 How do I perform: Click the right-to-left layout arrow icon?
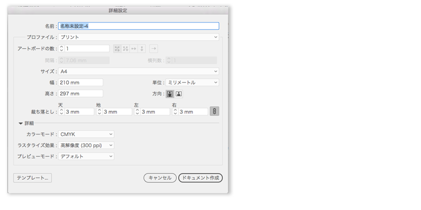[154, 49]
